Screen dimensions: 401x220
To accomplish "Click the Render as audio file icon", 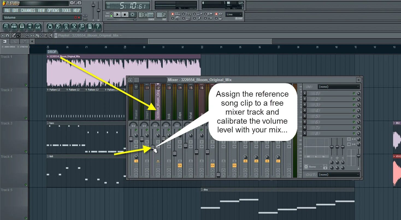I will tap(66, 27).
